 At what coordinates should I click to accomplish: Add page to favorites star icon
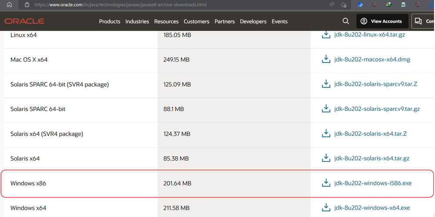pyautogui.click(x=344, y=5)
